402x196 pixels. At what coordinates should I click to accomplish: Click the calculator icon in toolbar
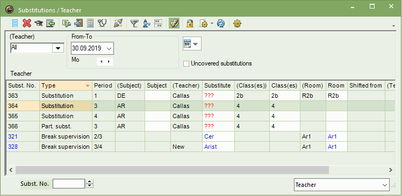(90, 23)
